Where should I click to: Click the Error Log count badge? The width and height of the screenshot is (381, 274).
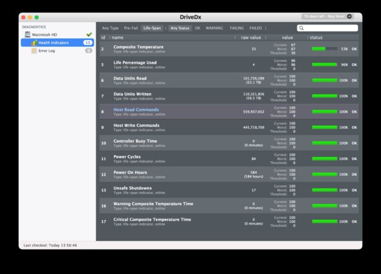point(89,51)
